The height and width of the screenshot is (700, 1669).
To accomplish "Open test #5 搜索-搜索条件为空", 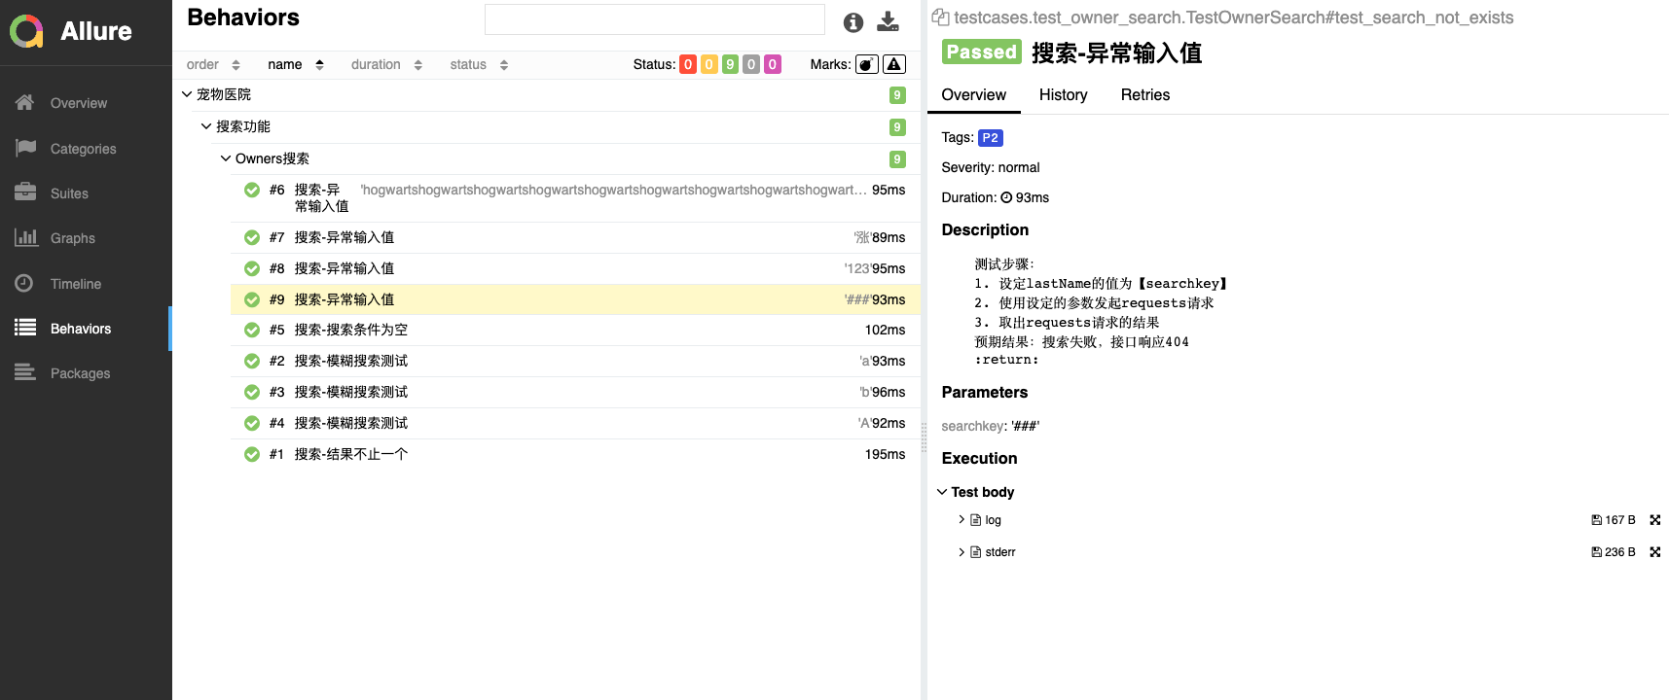I will coord(350,330).
